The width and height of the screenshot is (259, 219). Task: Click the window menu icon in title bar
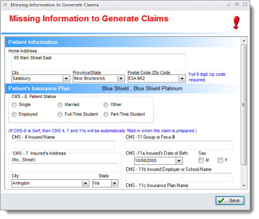pos(5,5)
